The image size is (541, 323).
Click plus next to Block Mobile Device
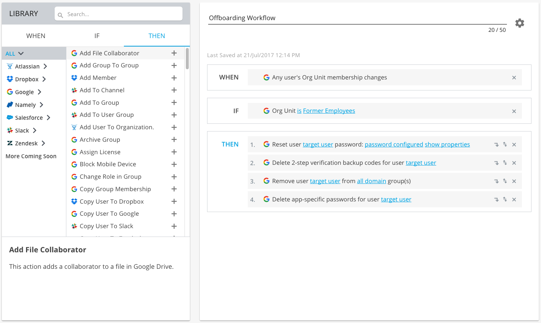(174, 164)
